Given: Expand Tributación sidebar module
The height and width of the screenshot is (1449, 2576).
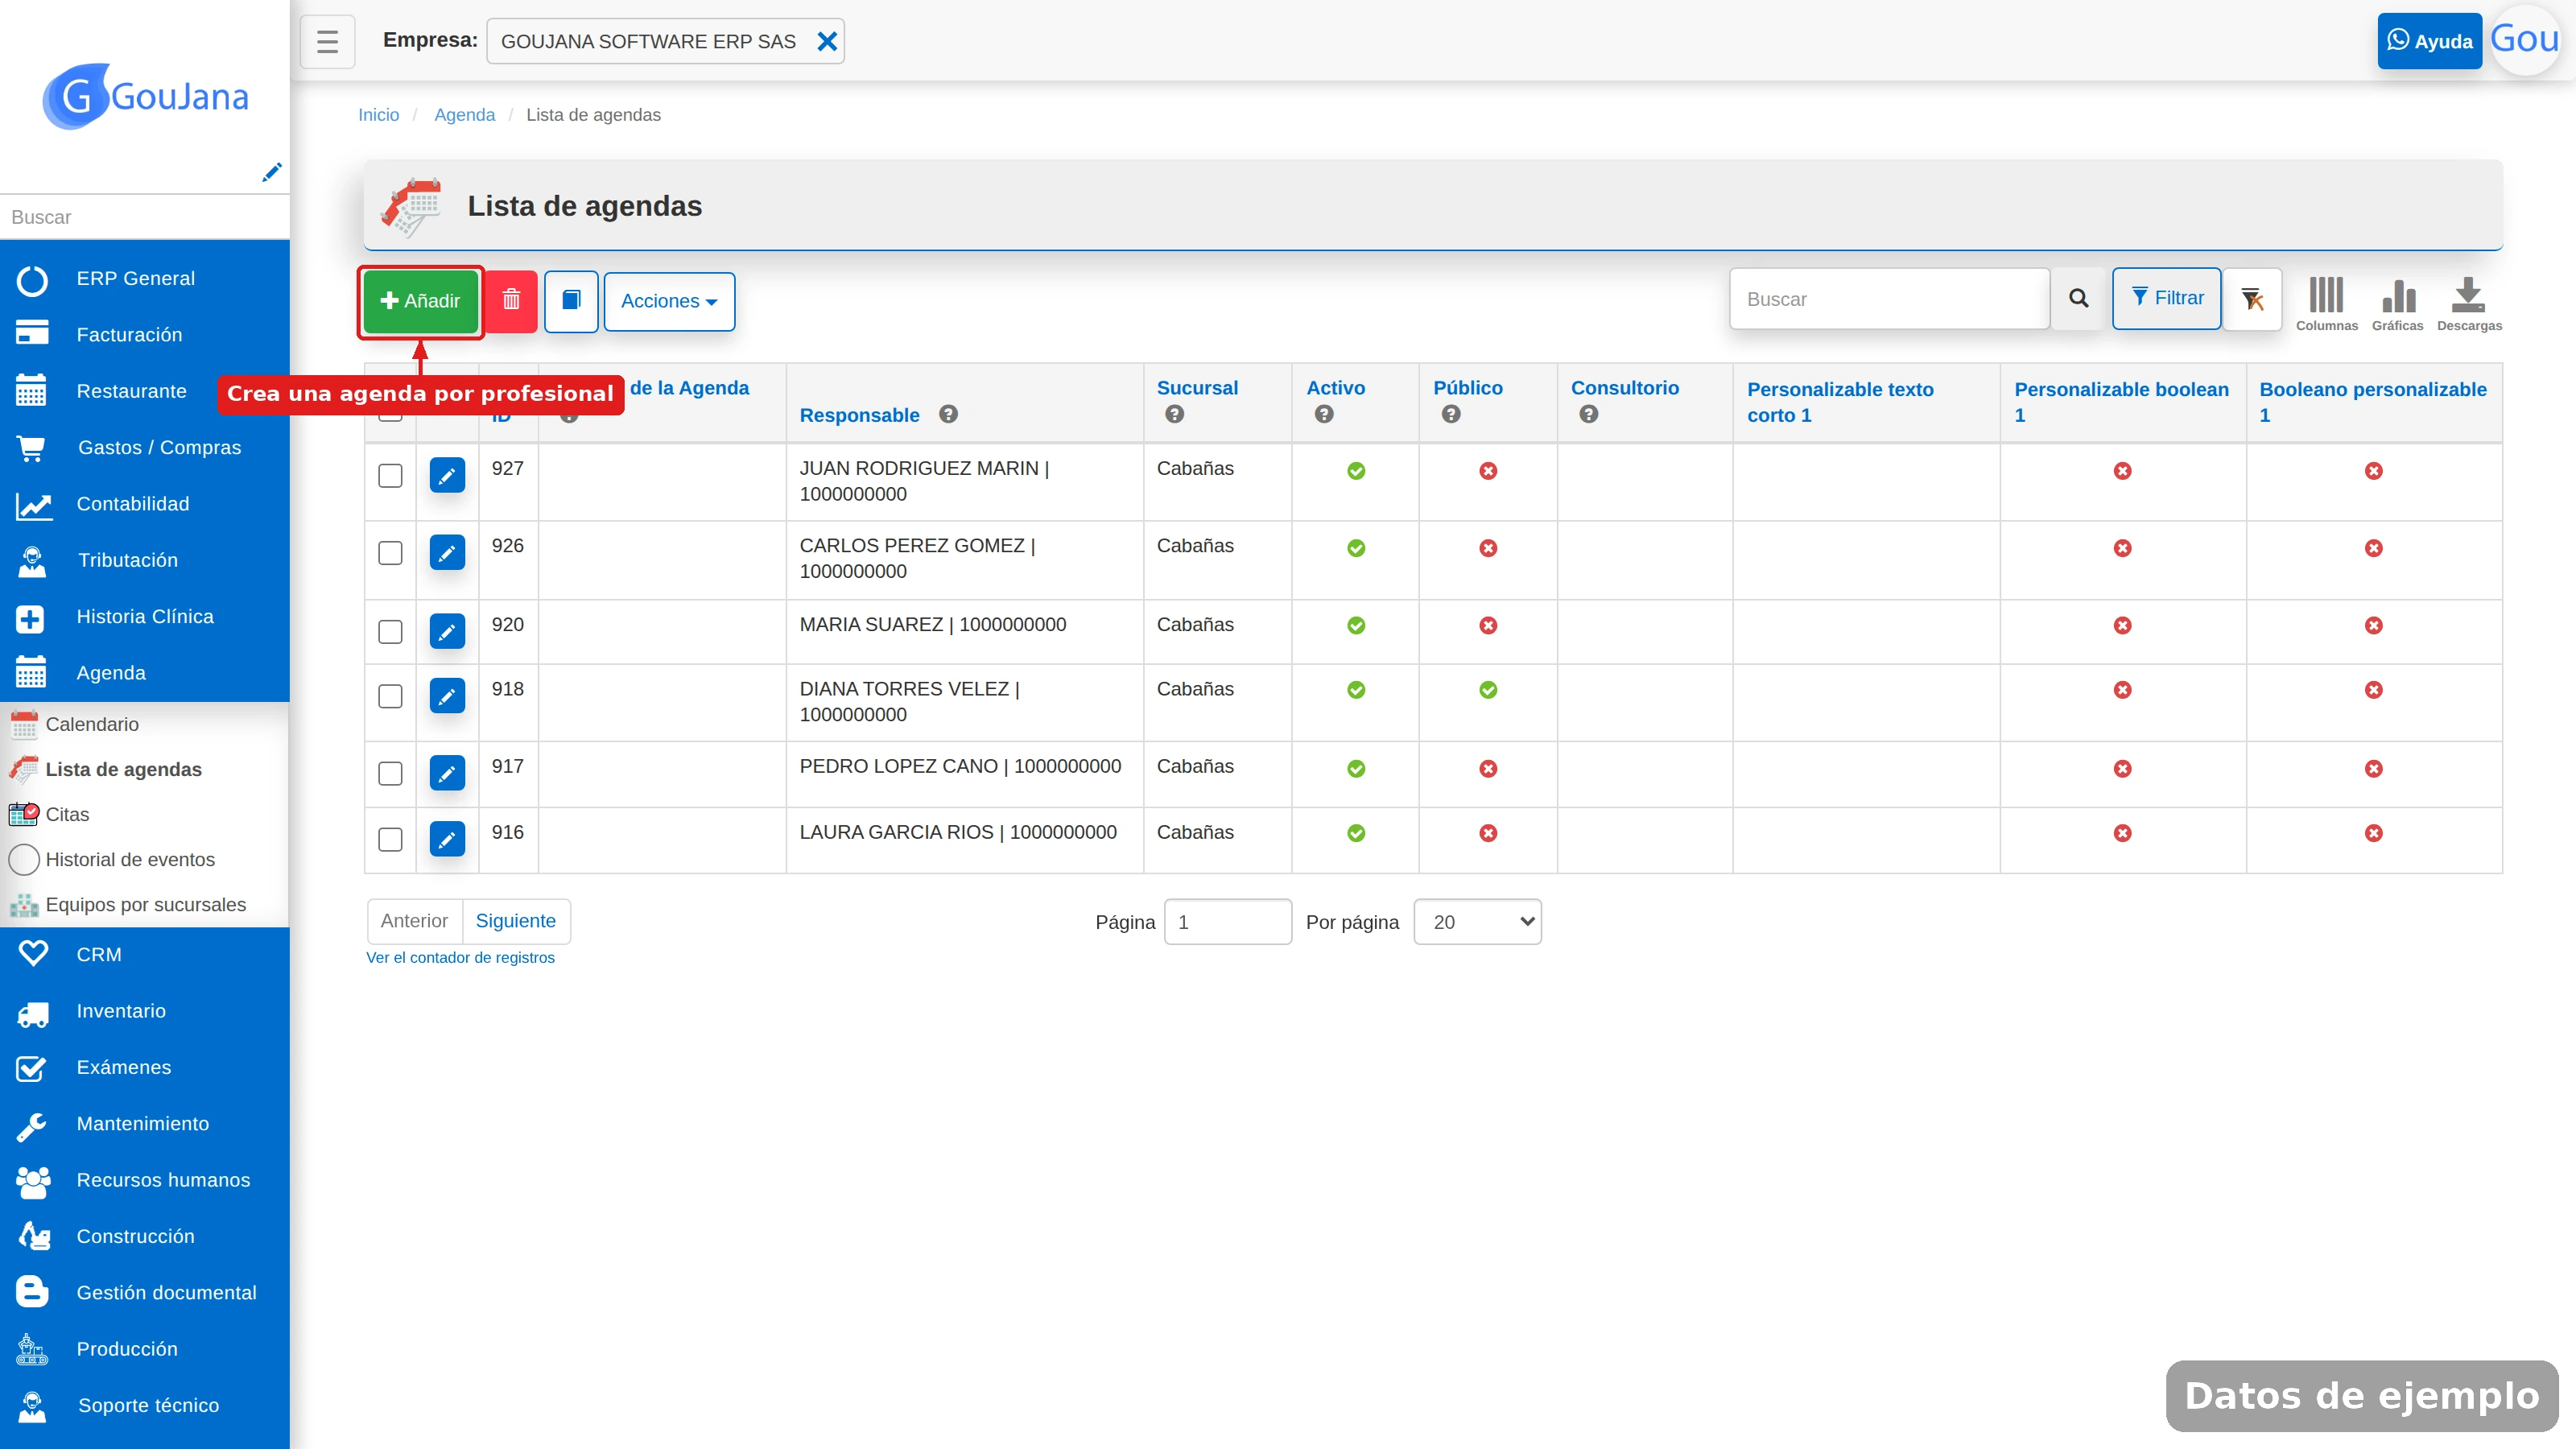Looking at the screenshot, I should click(x=145, y=561).
